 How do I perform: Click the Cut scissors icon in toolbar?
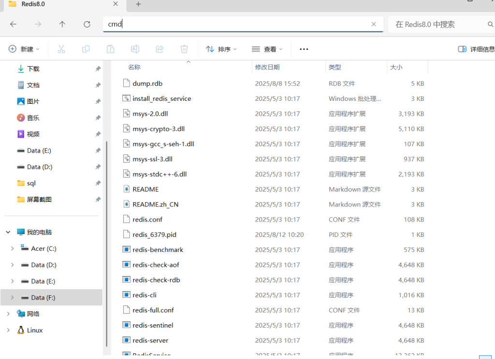tap(61, 49)
